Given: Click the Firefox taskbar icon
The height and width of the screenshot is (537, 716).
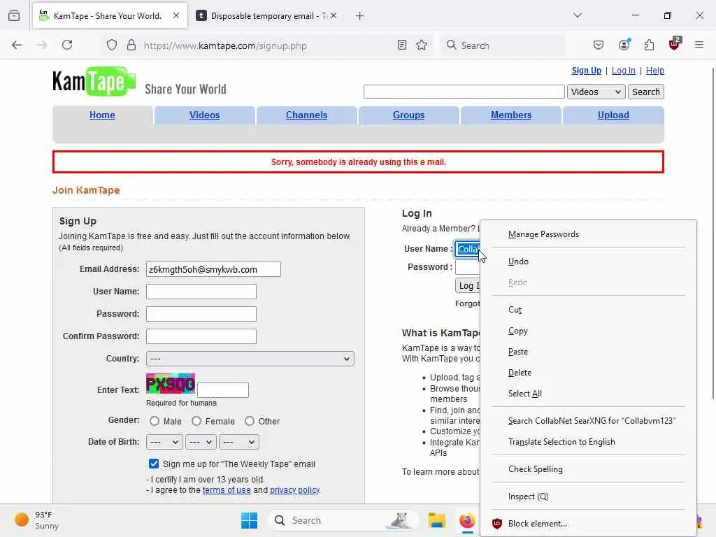Looking at the screenshot, I should pos(467,520).
